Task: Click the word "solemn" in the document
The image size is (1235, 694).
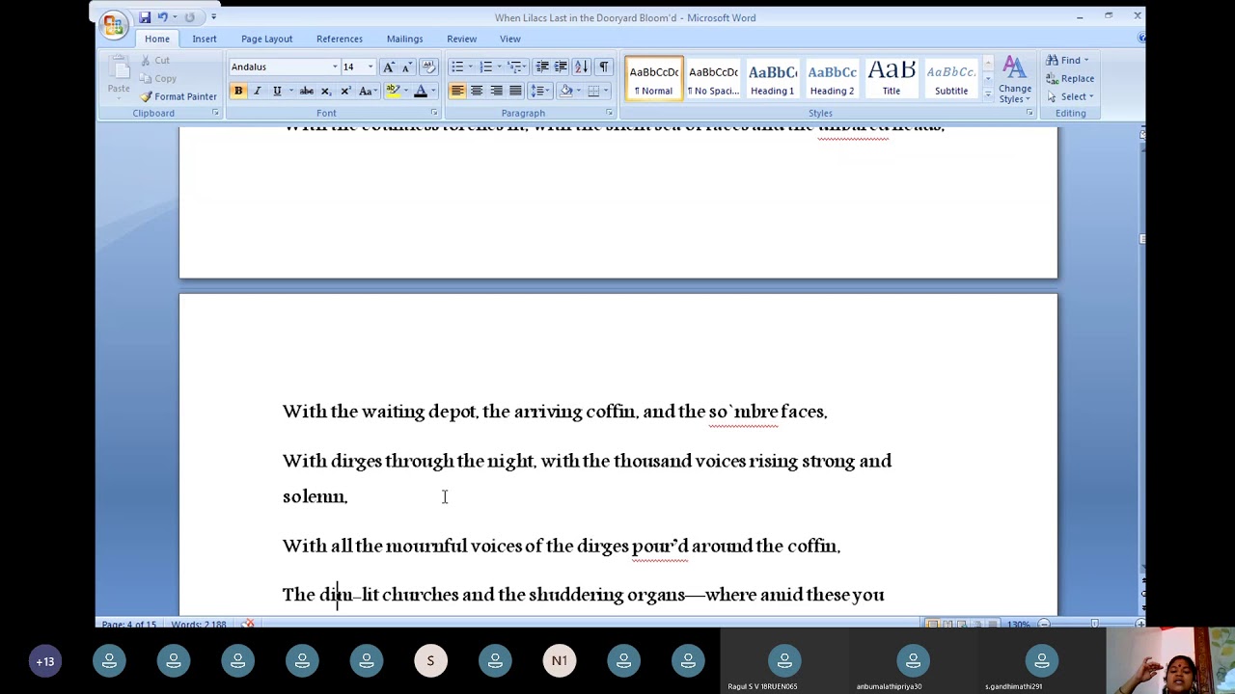Action: (x=314, y=496)
